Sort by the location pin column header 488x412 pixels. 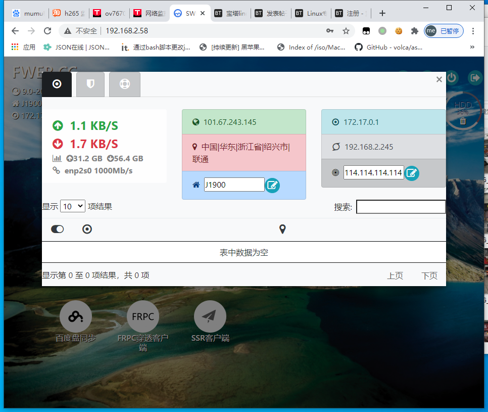(282, 229)
